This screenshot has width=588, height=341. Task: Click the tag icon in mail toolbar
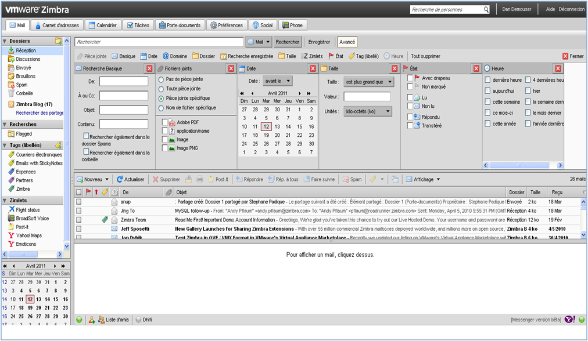tap(373, 180)
